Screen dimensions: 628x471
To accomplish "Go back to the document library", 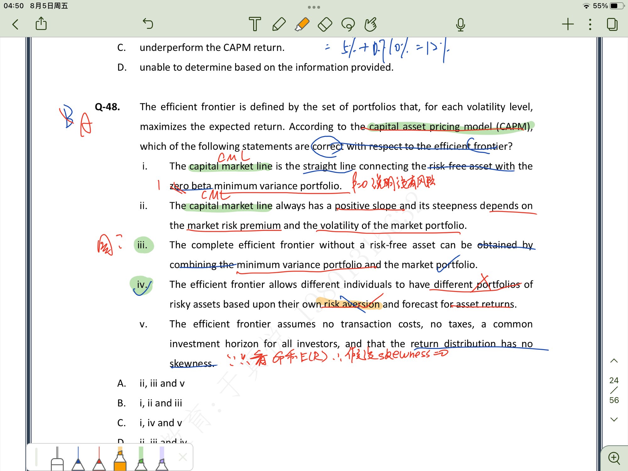I will [x=15, y=24].
